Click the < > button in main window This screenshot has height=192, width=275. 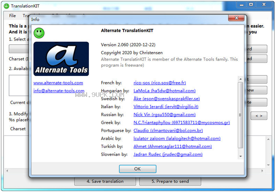(x=259, y=116)
